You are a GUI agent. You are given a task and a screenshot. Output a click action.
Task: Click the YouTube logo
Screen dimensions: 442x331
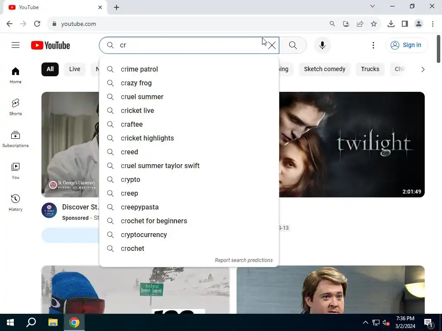pos(51,45)
